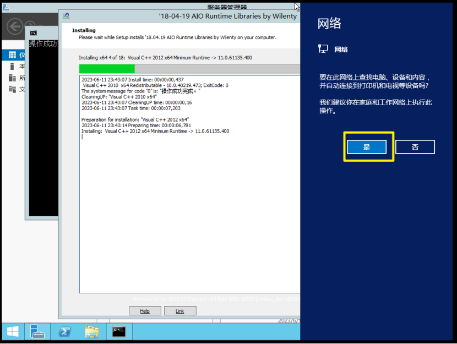Image resolution: width=457 pixels, height=344 pixels.
Task: Click the 'ExitCode: 0' redistributable log line
Action: 155,85
